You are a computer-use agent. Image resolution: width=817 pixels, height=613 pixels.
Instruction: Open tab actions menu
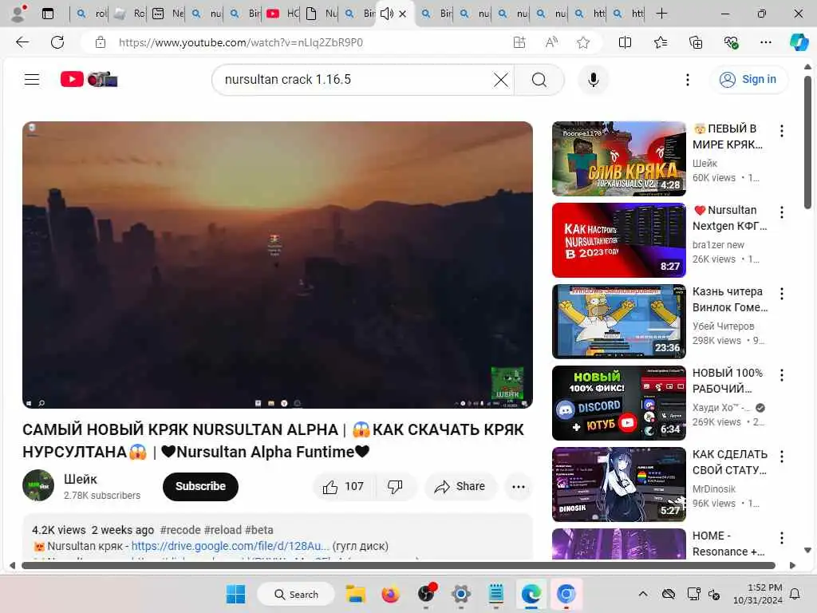coord(47,14)
